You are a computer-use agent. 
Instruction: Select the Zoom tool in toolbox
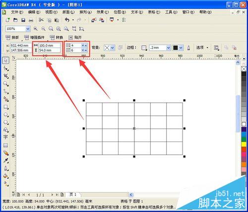(x=6, y=83)
